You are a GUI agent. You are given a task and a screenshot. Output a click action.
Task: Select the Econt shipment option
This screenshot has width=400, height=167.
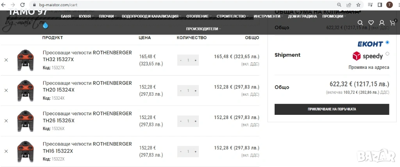[x=387, y=42]
